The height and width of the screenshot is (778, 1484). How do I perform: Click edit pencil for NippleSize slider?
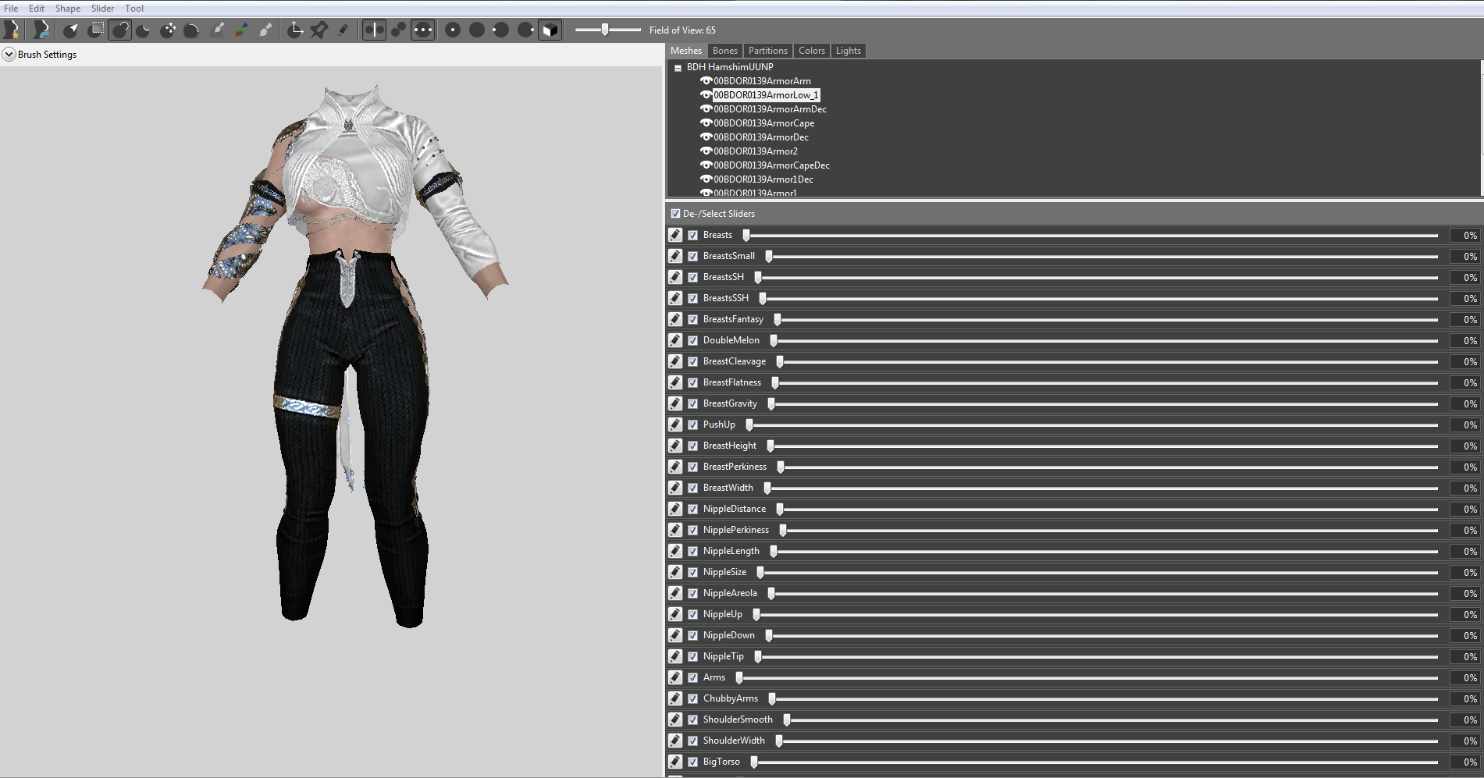(x=675, y=572)
